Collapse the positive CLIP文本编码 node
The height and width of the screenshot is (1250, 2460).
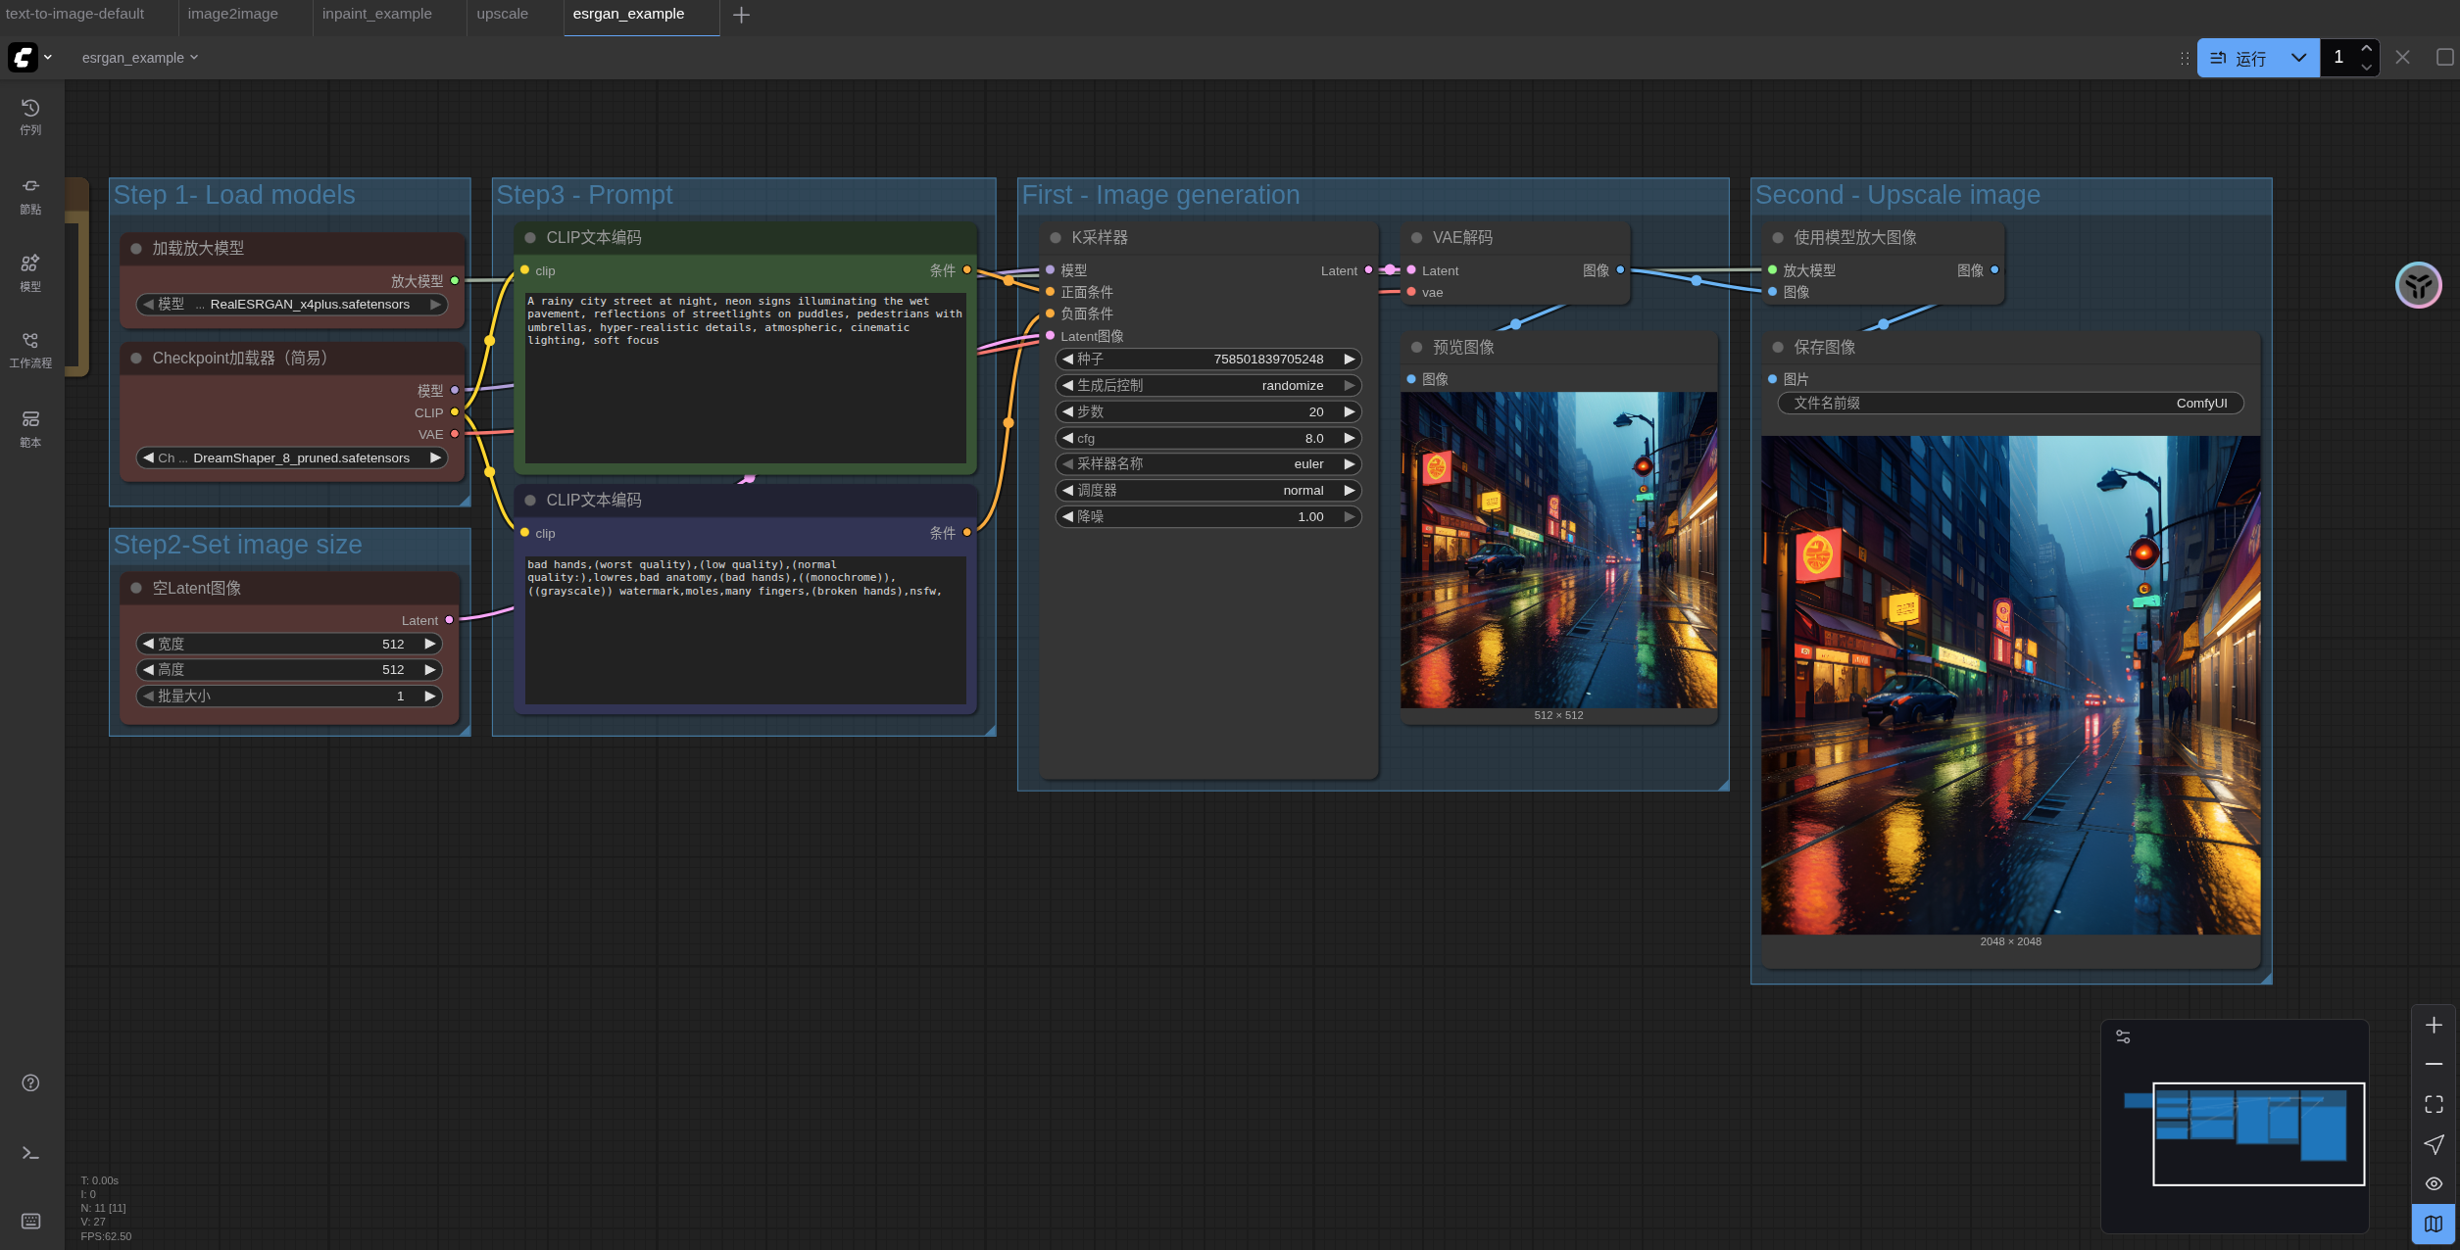tap(530, 238)
